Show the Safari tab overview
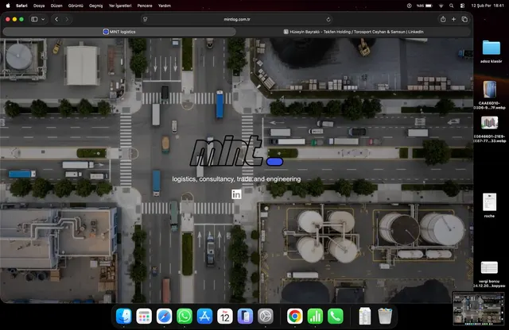The image size is (509, 330). coord(464,19)
